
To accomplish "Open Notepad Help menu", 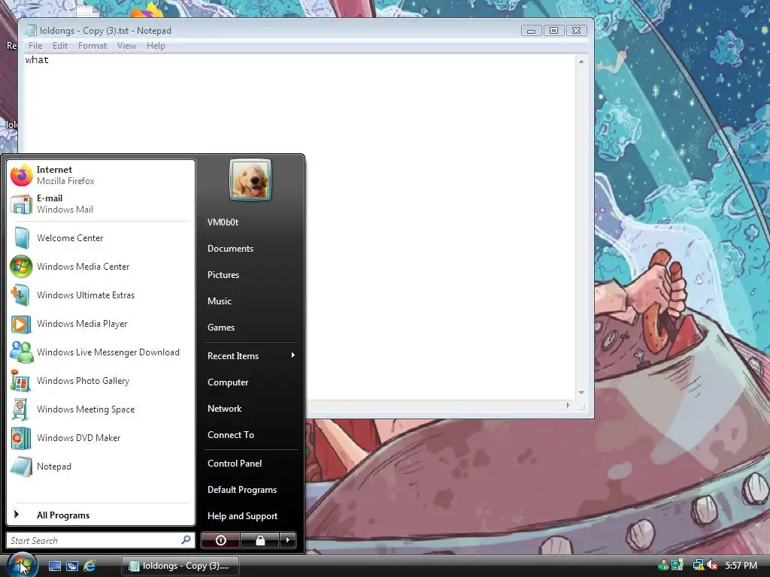I will click(x=156, y=46).
